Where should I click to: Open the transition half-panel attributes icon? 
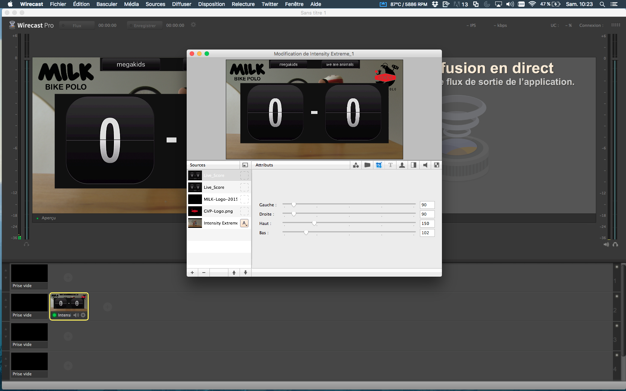pos(414,165)
